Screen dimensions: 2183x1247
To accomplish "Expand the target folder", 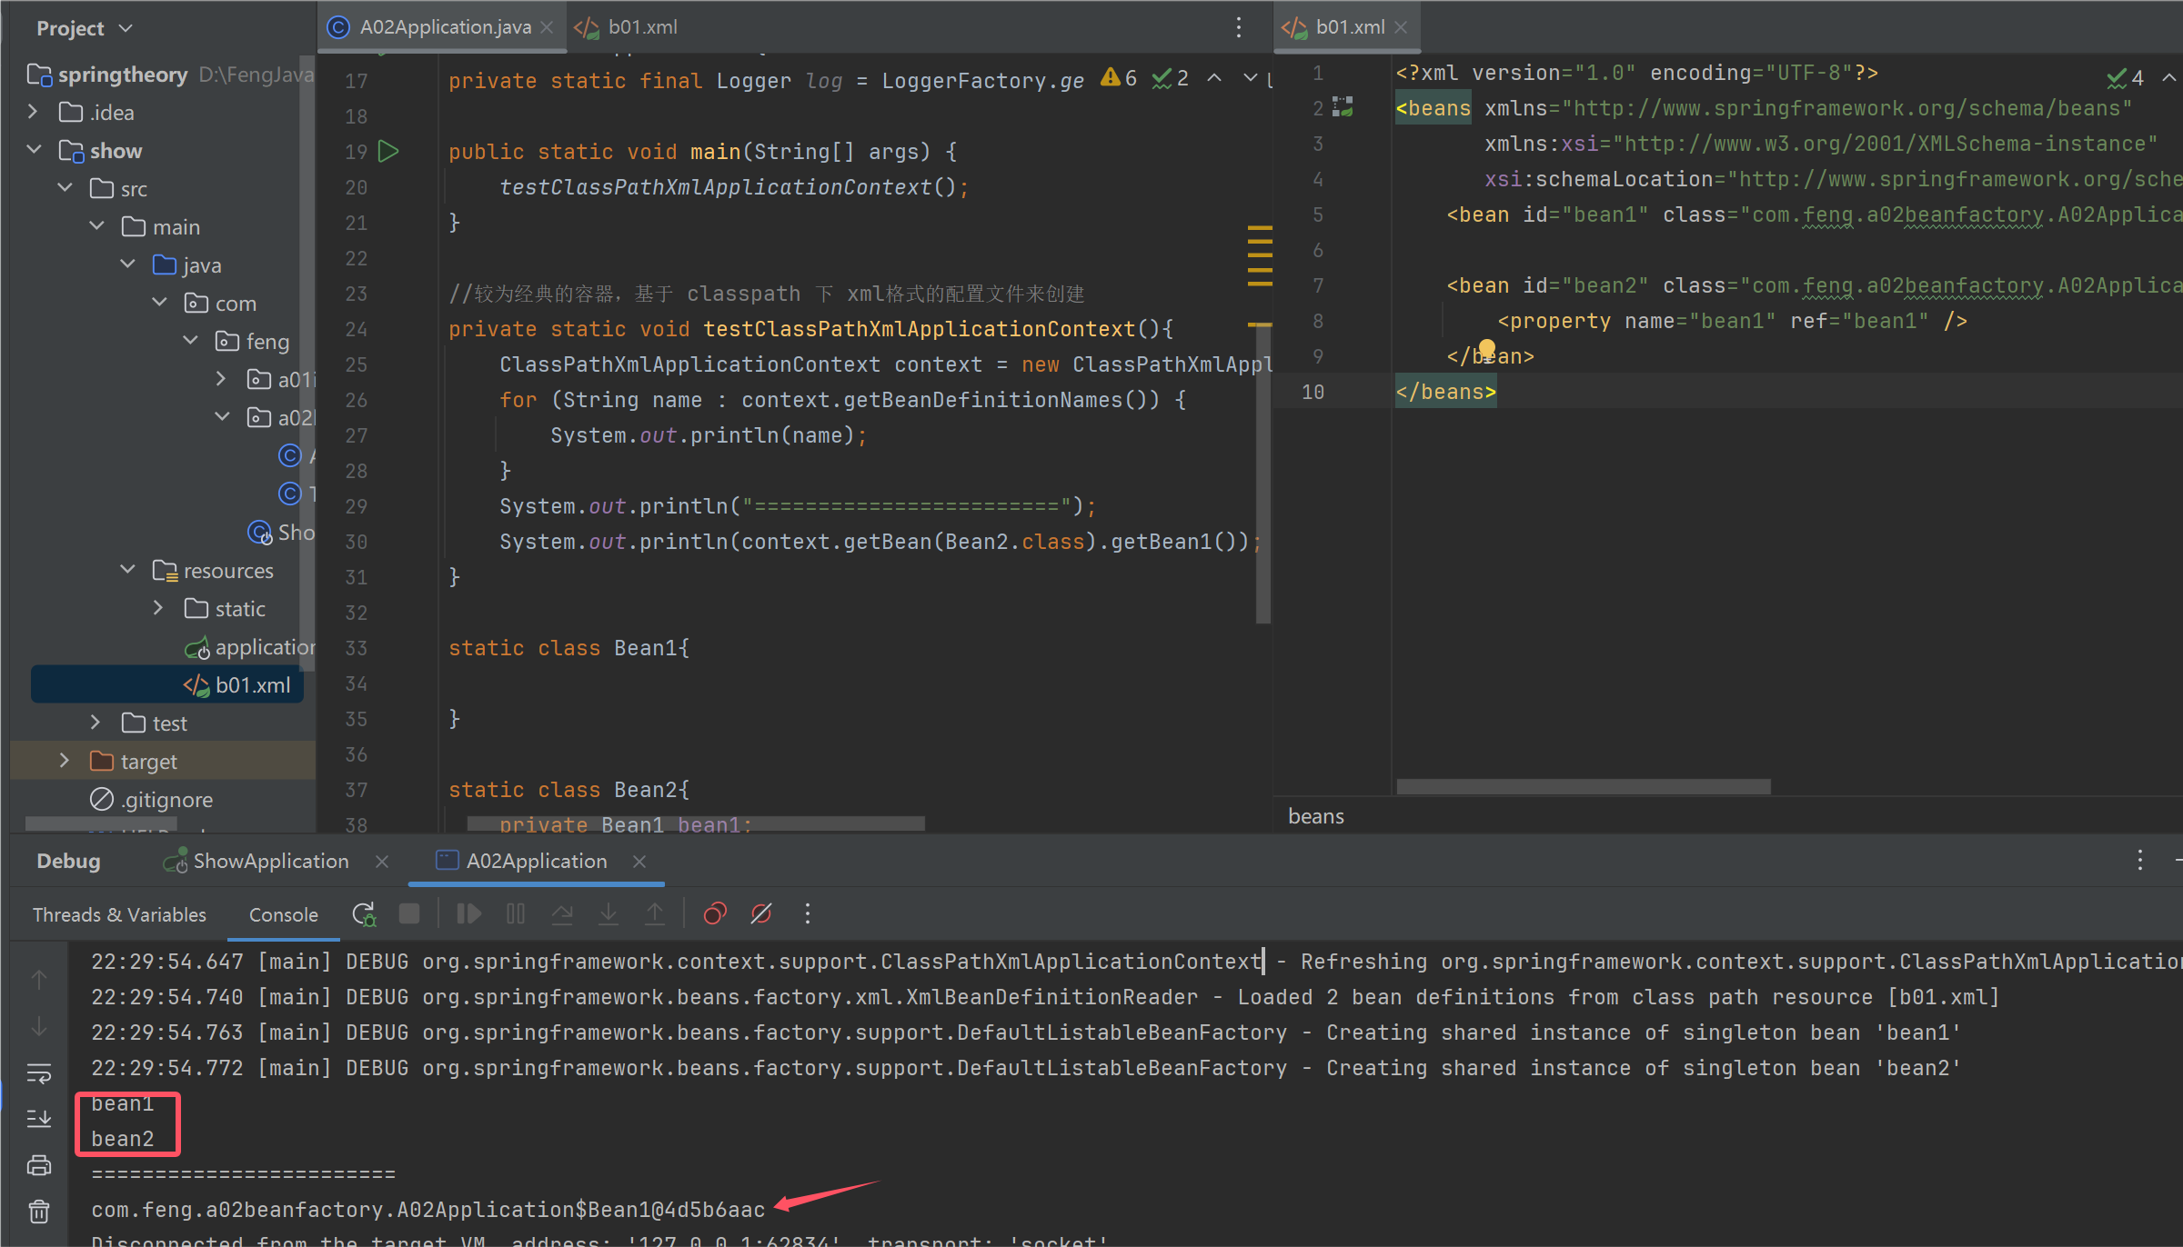I will point(65,761).
